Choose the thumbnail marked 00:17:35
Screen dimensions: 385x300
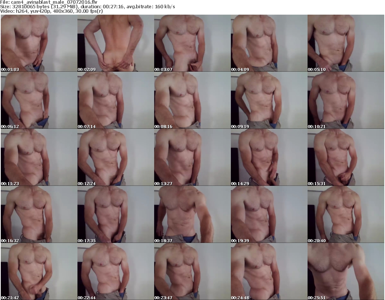(x=116, y=214)
